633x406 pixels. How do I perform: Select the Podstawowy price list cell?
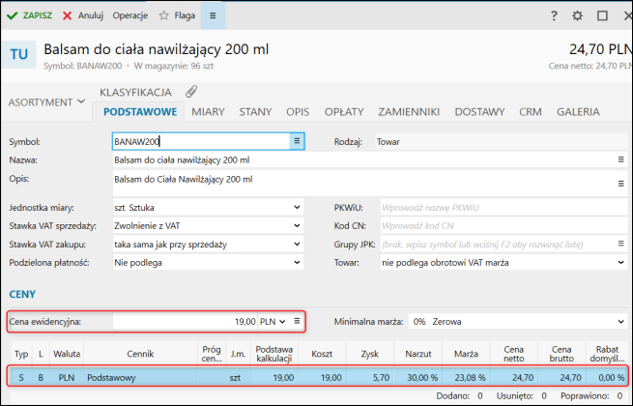[x=140, y=378]
